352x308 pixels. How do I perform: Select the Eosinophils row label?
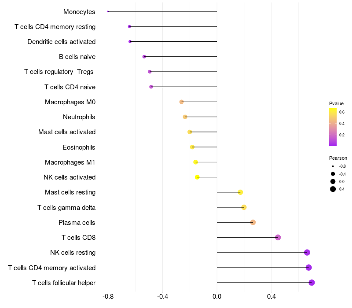point(79,147)
